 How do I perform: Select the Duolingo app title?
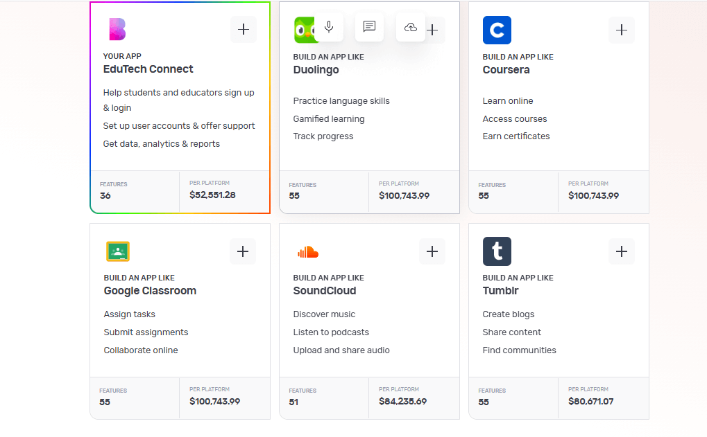point(316,70)
